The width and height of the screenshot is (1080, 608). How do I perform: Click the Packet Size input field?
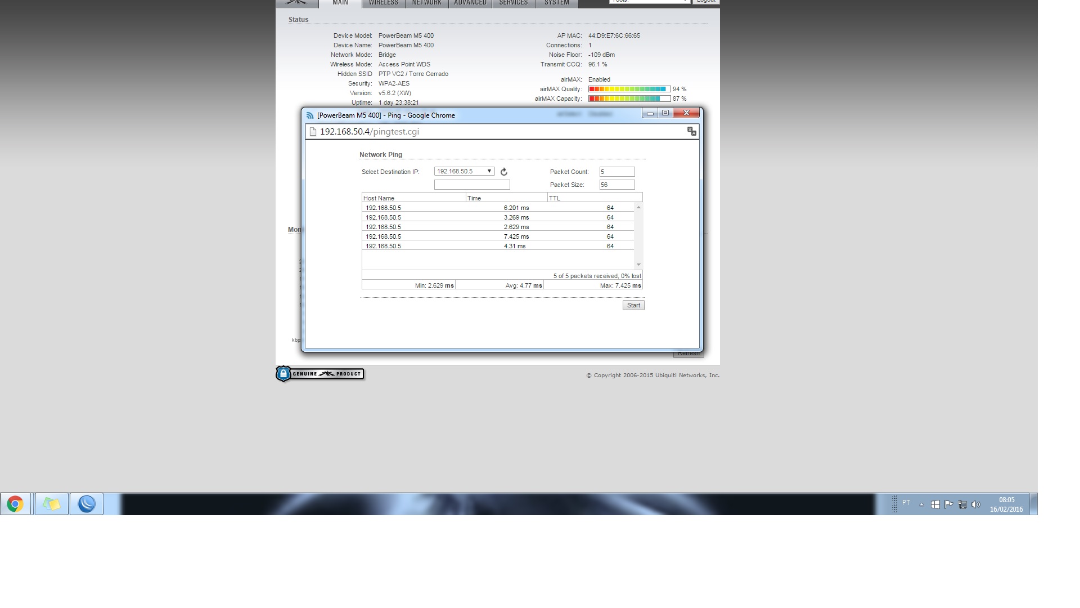point(616,185)
